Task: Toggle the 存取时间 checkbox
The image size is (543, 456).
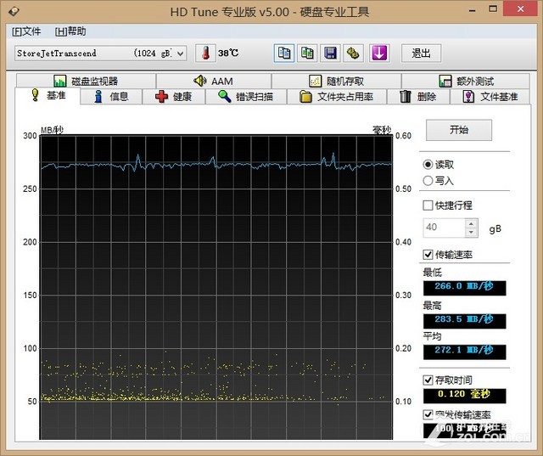Action: coord(428,380)
